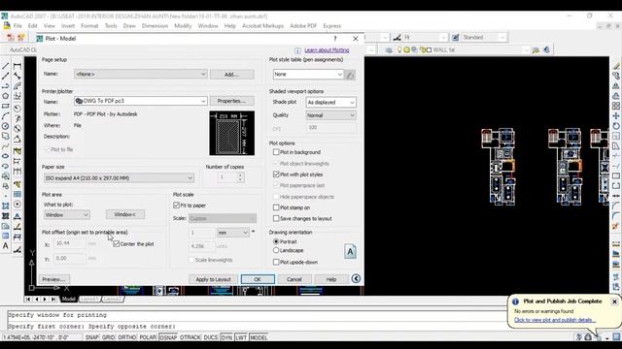Open the dialog help question mark
Viewport: 622px width, 349px height.
[335, 39]
